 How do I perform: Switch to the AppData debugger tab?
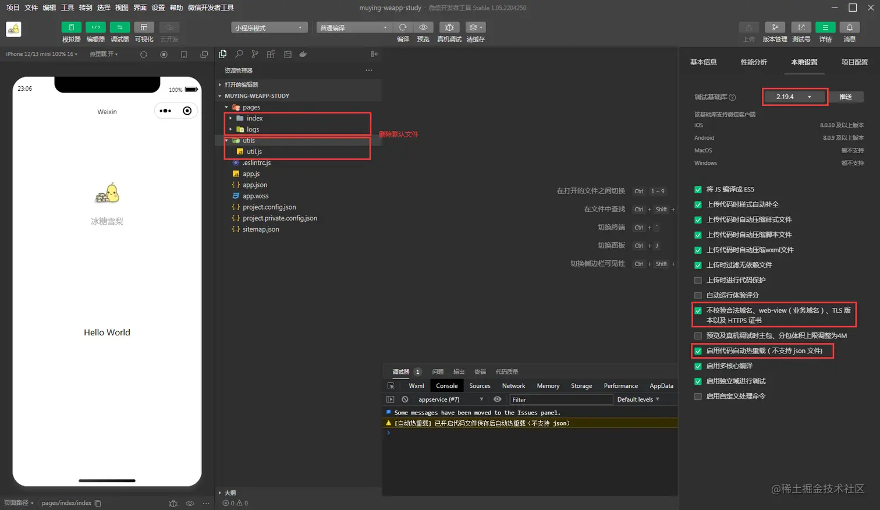[661, 385]
